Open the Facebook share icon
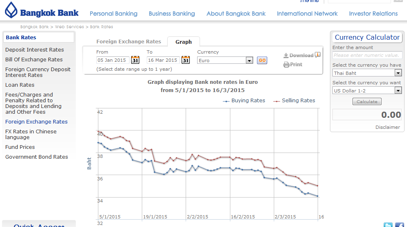The width and height of the screenshot is (407, 227). click(399, 225)
